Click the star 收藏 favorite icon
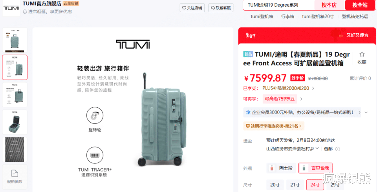 click(x=362, y=54)
